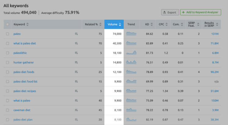Sort by the CPC column header
Image resolution: width=228 pixels, height=125 pixels.
point(163,24)
